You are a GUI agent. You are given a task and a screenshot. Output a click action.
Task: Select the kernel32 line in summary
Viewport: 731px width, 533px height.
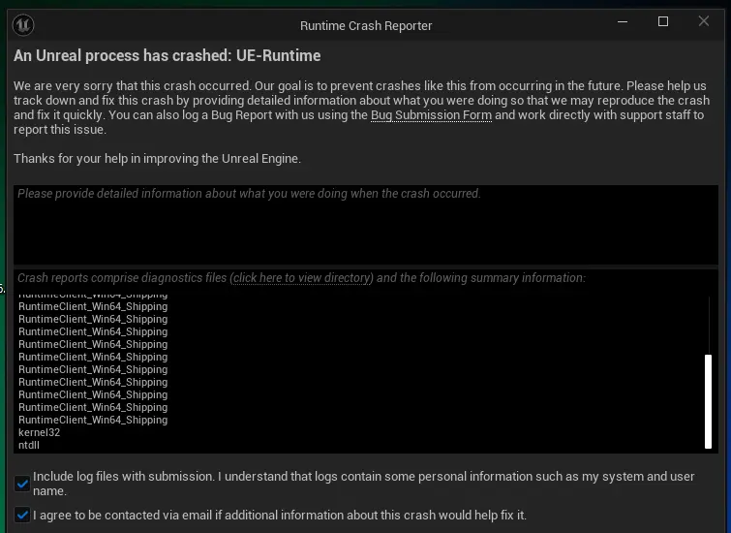tap(39, 432)
